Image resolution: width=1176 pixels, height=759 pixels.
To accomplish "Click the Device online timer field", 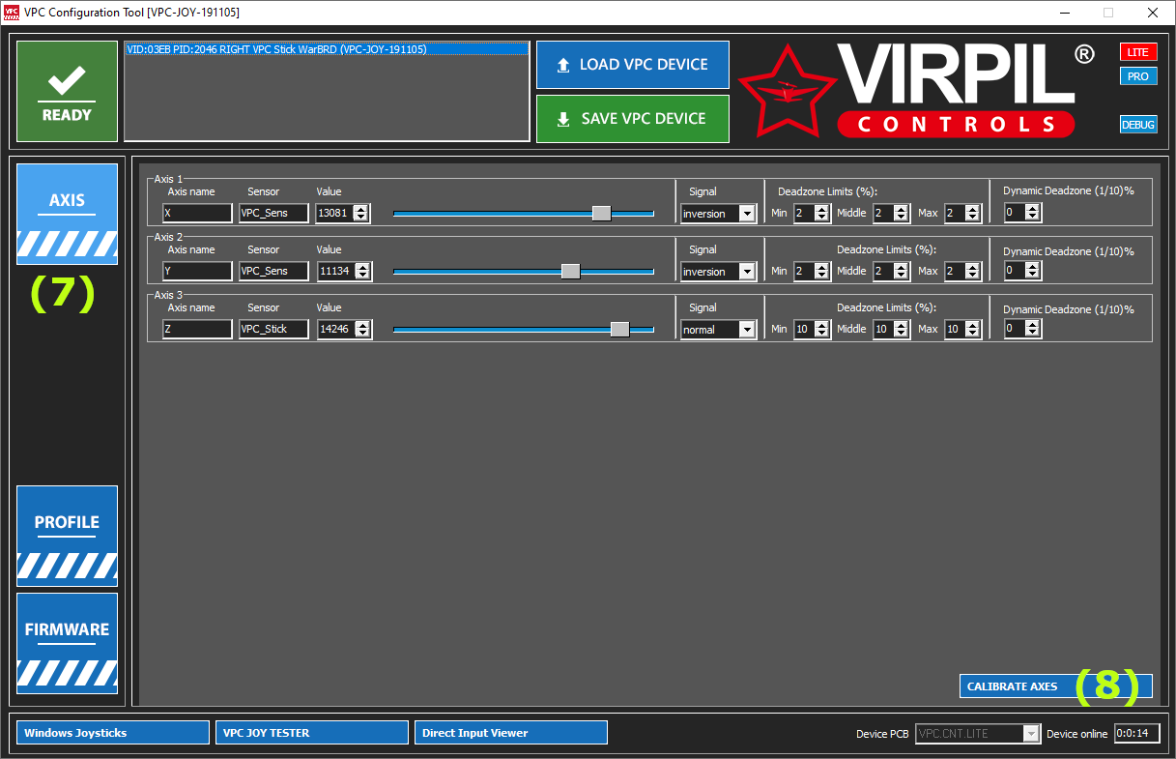I will (1136, 734).
